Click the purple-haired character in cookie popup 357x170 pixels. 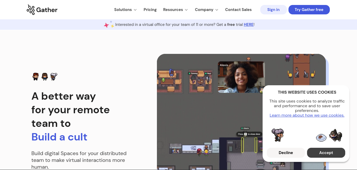coord(277,135)
